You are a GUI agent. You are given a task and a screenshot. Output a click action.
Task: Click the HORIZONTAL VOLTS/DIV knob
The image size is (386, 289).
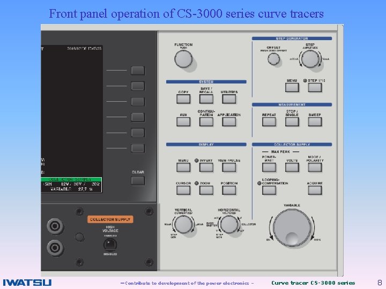[x=229, y=224]
